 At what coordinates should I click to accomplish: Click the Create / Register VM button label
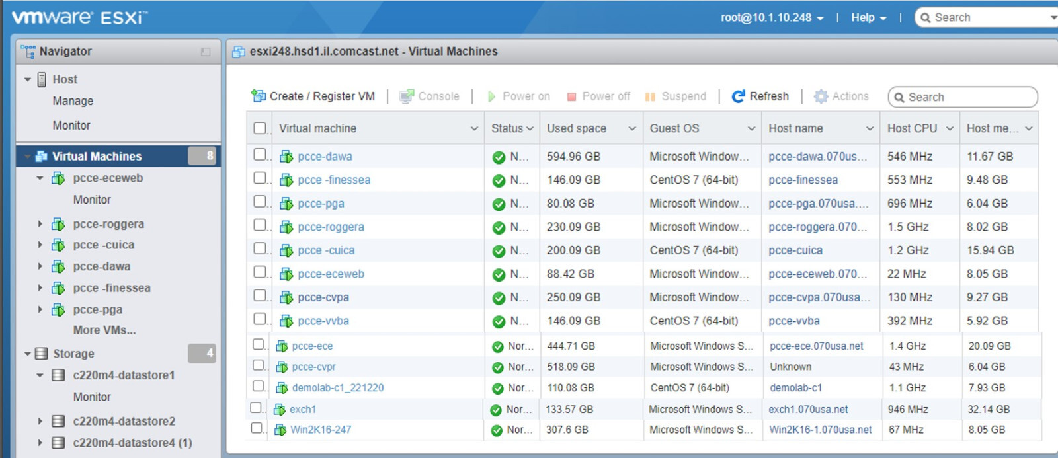point(322,96)
